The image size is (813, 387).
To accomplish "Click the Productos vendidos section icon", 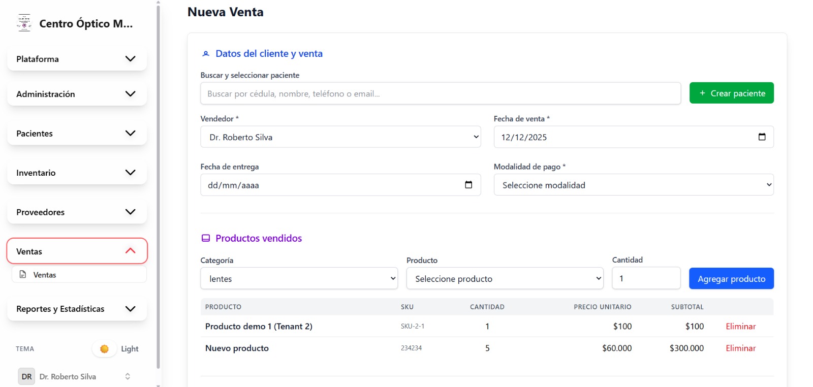I will click(206, 238).
